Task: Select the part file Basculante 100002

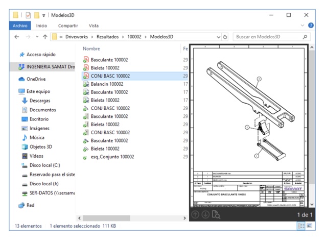Action: (106, 141)
